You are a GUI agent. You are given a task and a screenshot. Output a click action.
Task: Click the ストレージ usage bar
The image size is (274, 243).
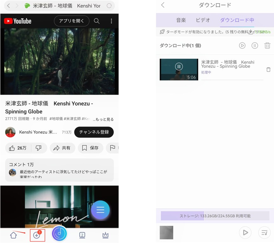(x=215, y=216)
